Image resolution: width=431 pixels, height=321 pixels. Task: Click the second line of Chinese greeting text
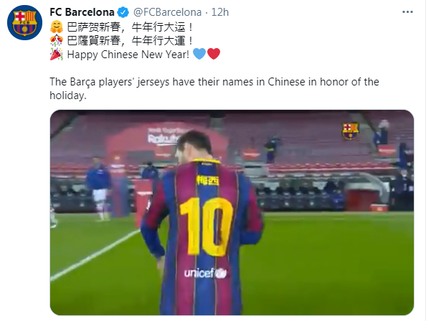pos(130,40)
